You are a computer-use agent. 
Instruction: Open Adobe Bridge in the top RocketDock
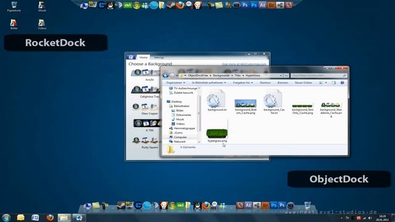click(x=272, y=5)
